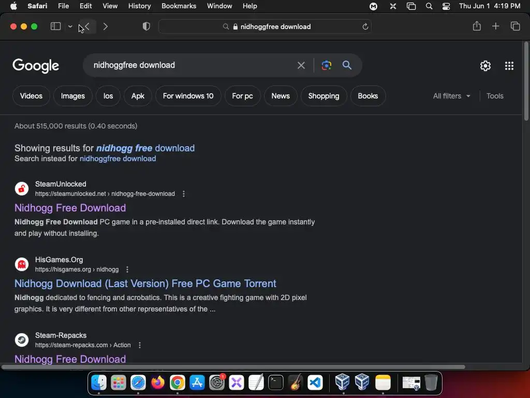This screenshot has width=530, height=398.
Task: Go to the Google homepage logo
Action: click(36, 66)
